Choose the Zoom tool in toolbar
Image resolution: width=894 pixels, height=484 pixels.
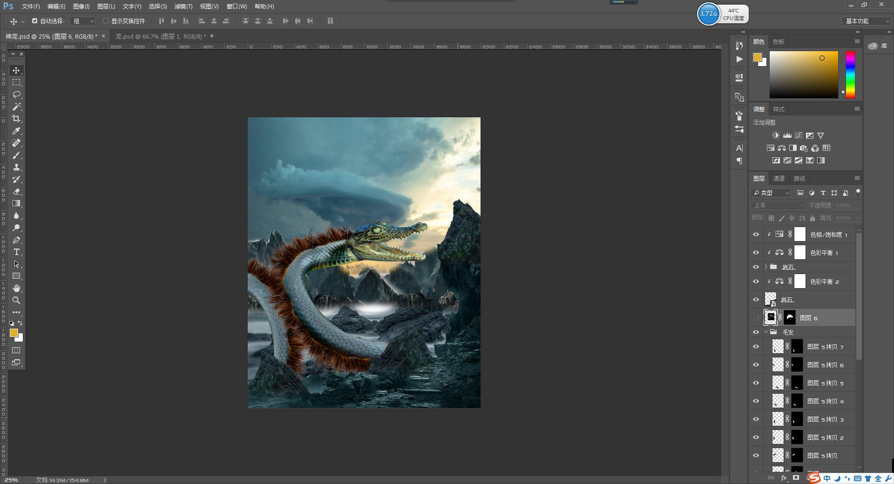(16, 300)
